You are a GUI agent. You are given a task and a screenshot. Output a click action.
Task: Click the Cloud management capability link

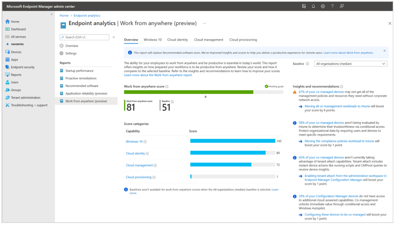pos(139,166)
